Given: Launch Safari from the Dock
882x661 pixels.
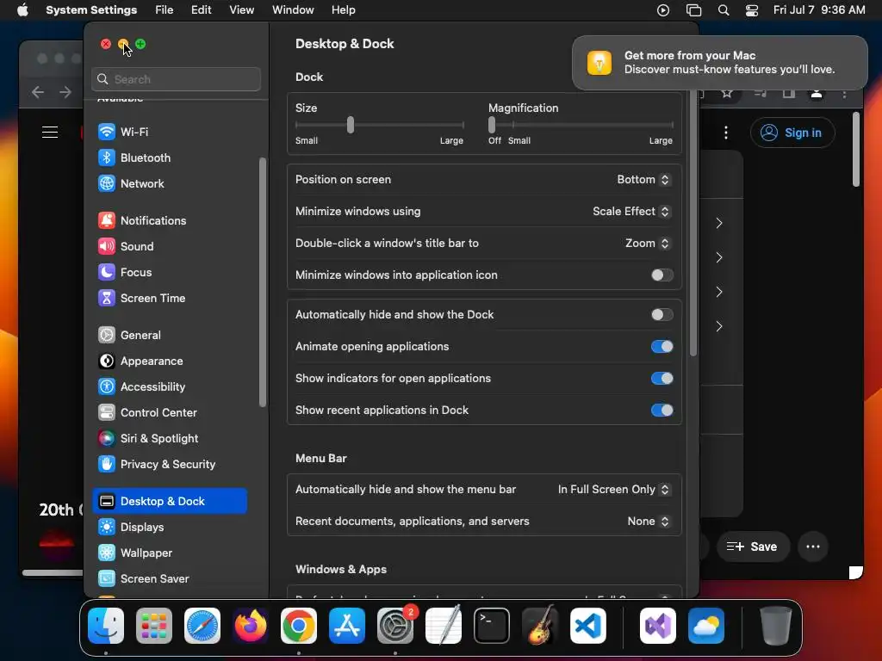Looking at the screenshot, I should (202, 626).
